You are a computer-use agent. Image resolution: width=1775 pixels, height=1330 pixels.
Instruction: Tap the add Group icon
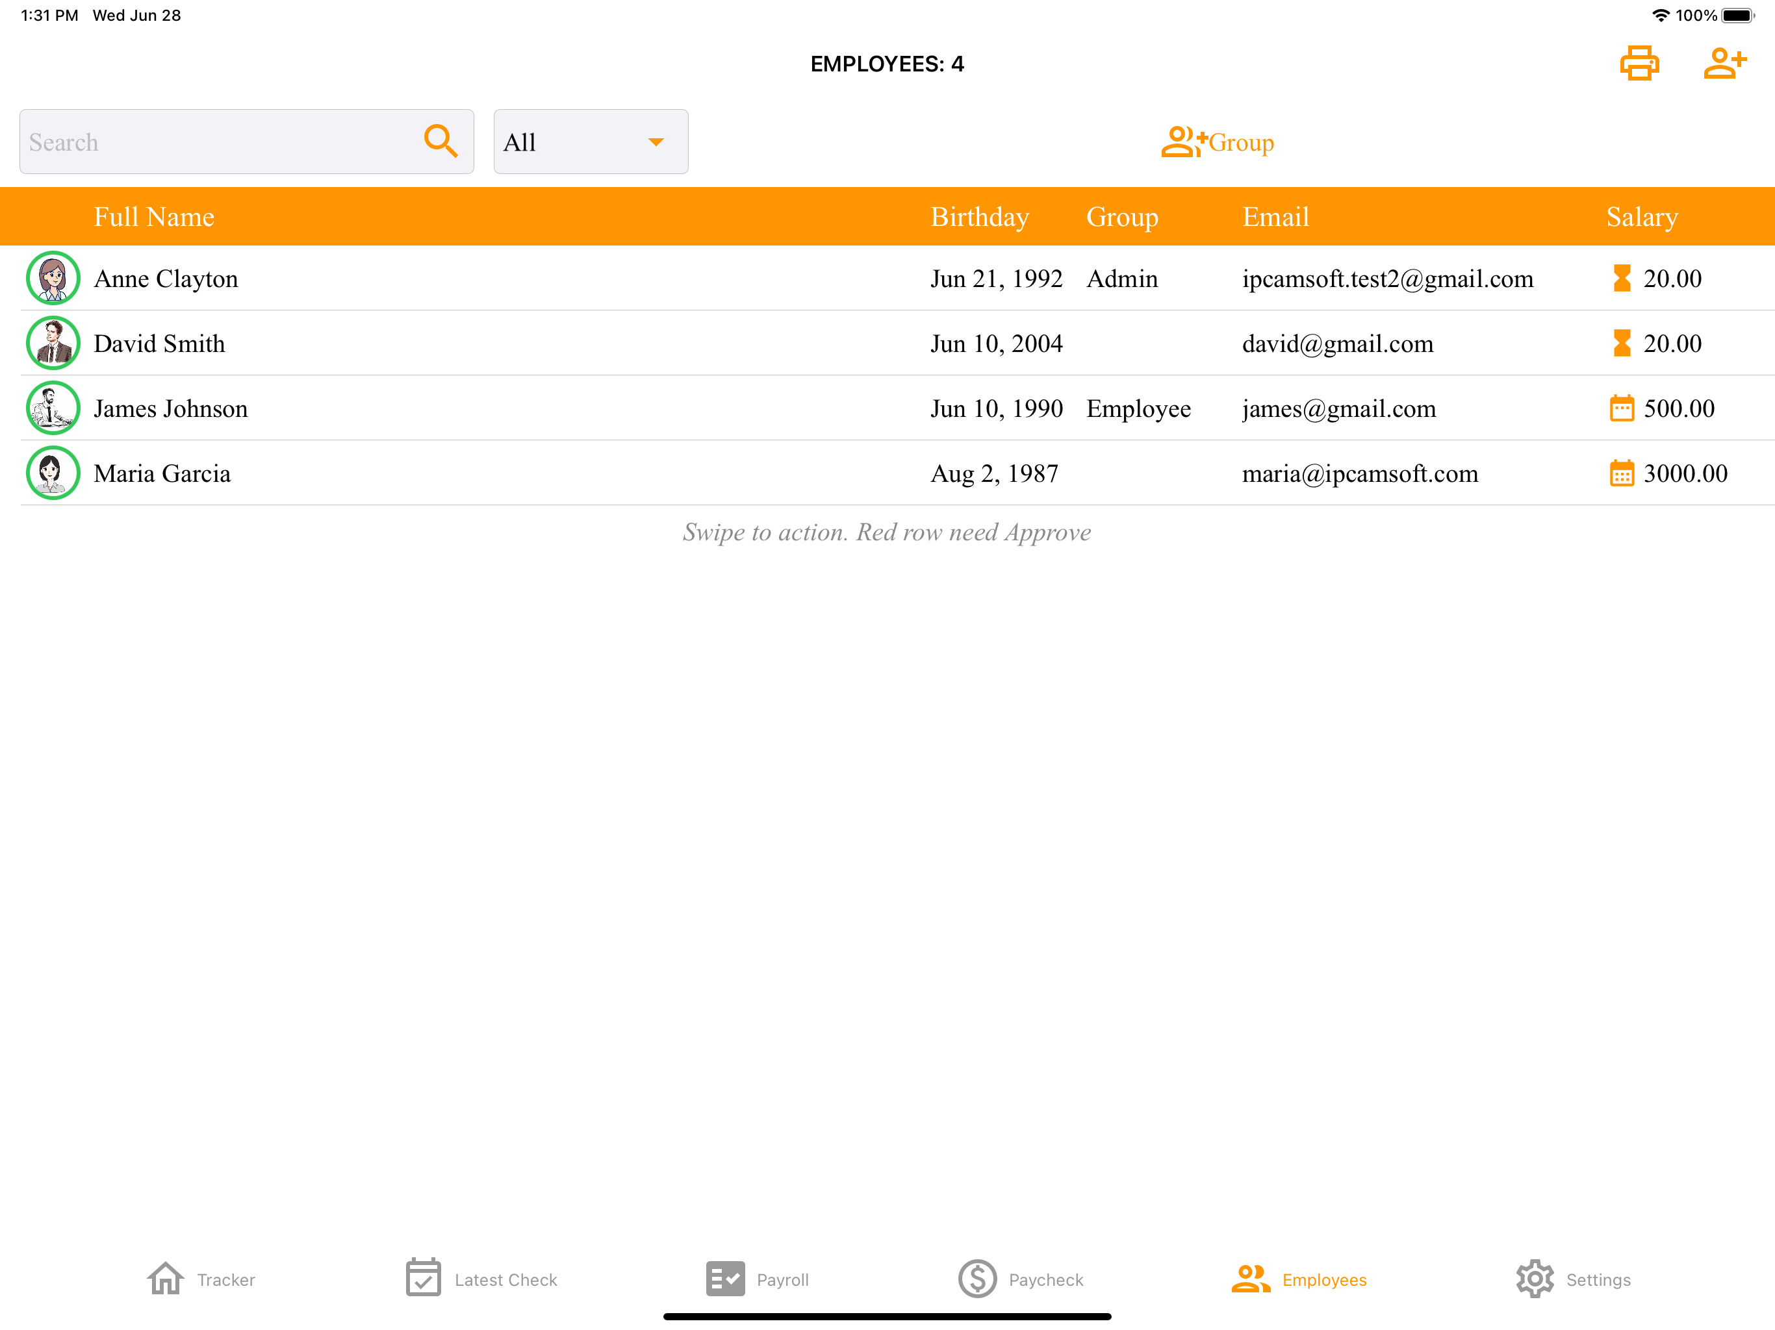click(x=1184, y=142)
